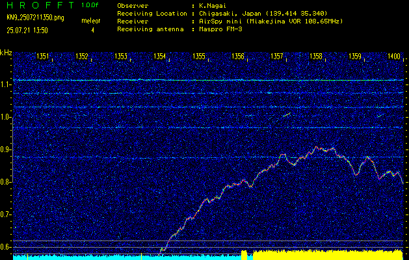409x260 pixels.
Task: Click the strong carrier line above 1.1 kHz
Action: coord(208,81)
